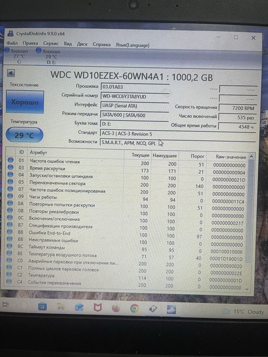Screen dimensions: 268x357
Task: Open Microsoft Store from taskbar
Action: (42, 307)
